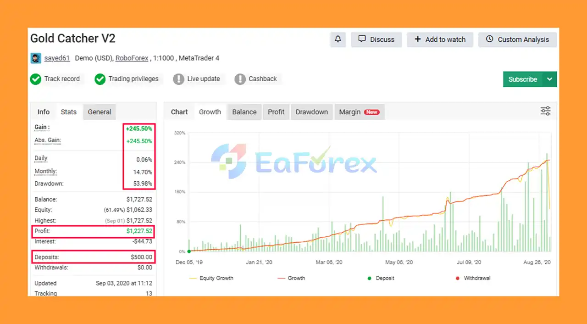Click the green Subscribe button
587x324 pixels.
pos(523,79)
